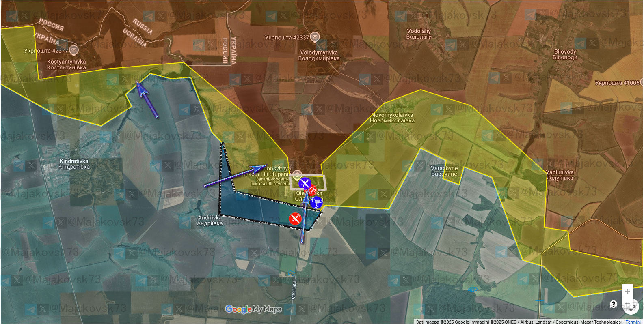The width and height of the screenshot is (644, 324).
Task: Click the Укрпошта 42377 post office icon
Action: click(x=73, y=50)
